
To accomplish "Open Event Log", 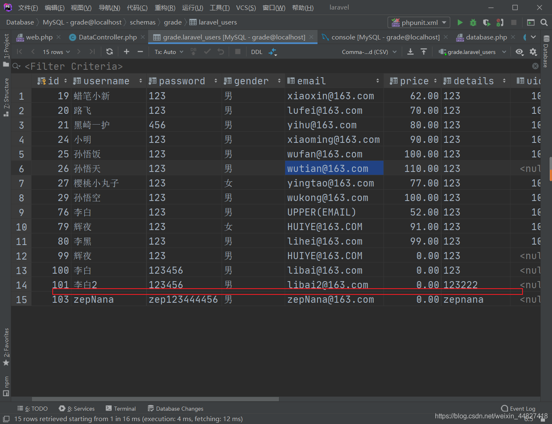I will pyautogui.click(x=518, y=409).
